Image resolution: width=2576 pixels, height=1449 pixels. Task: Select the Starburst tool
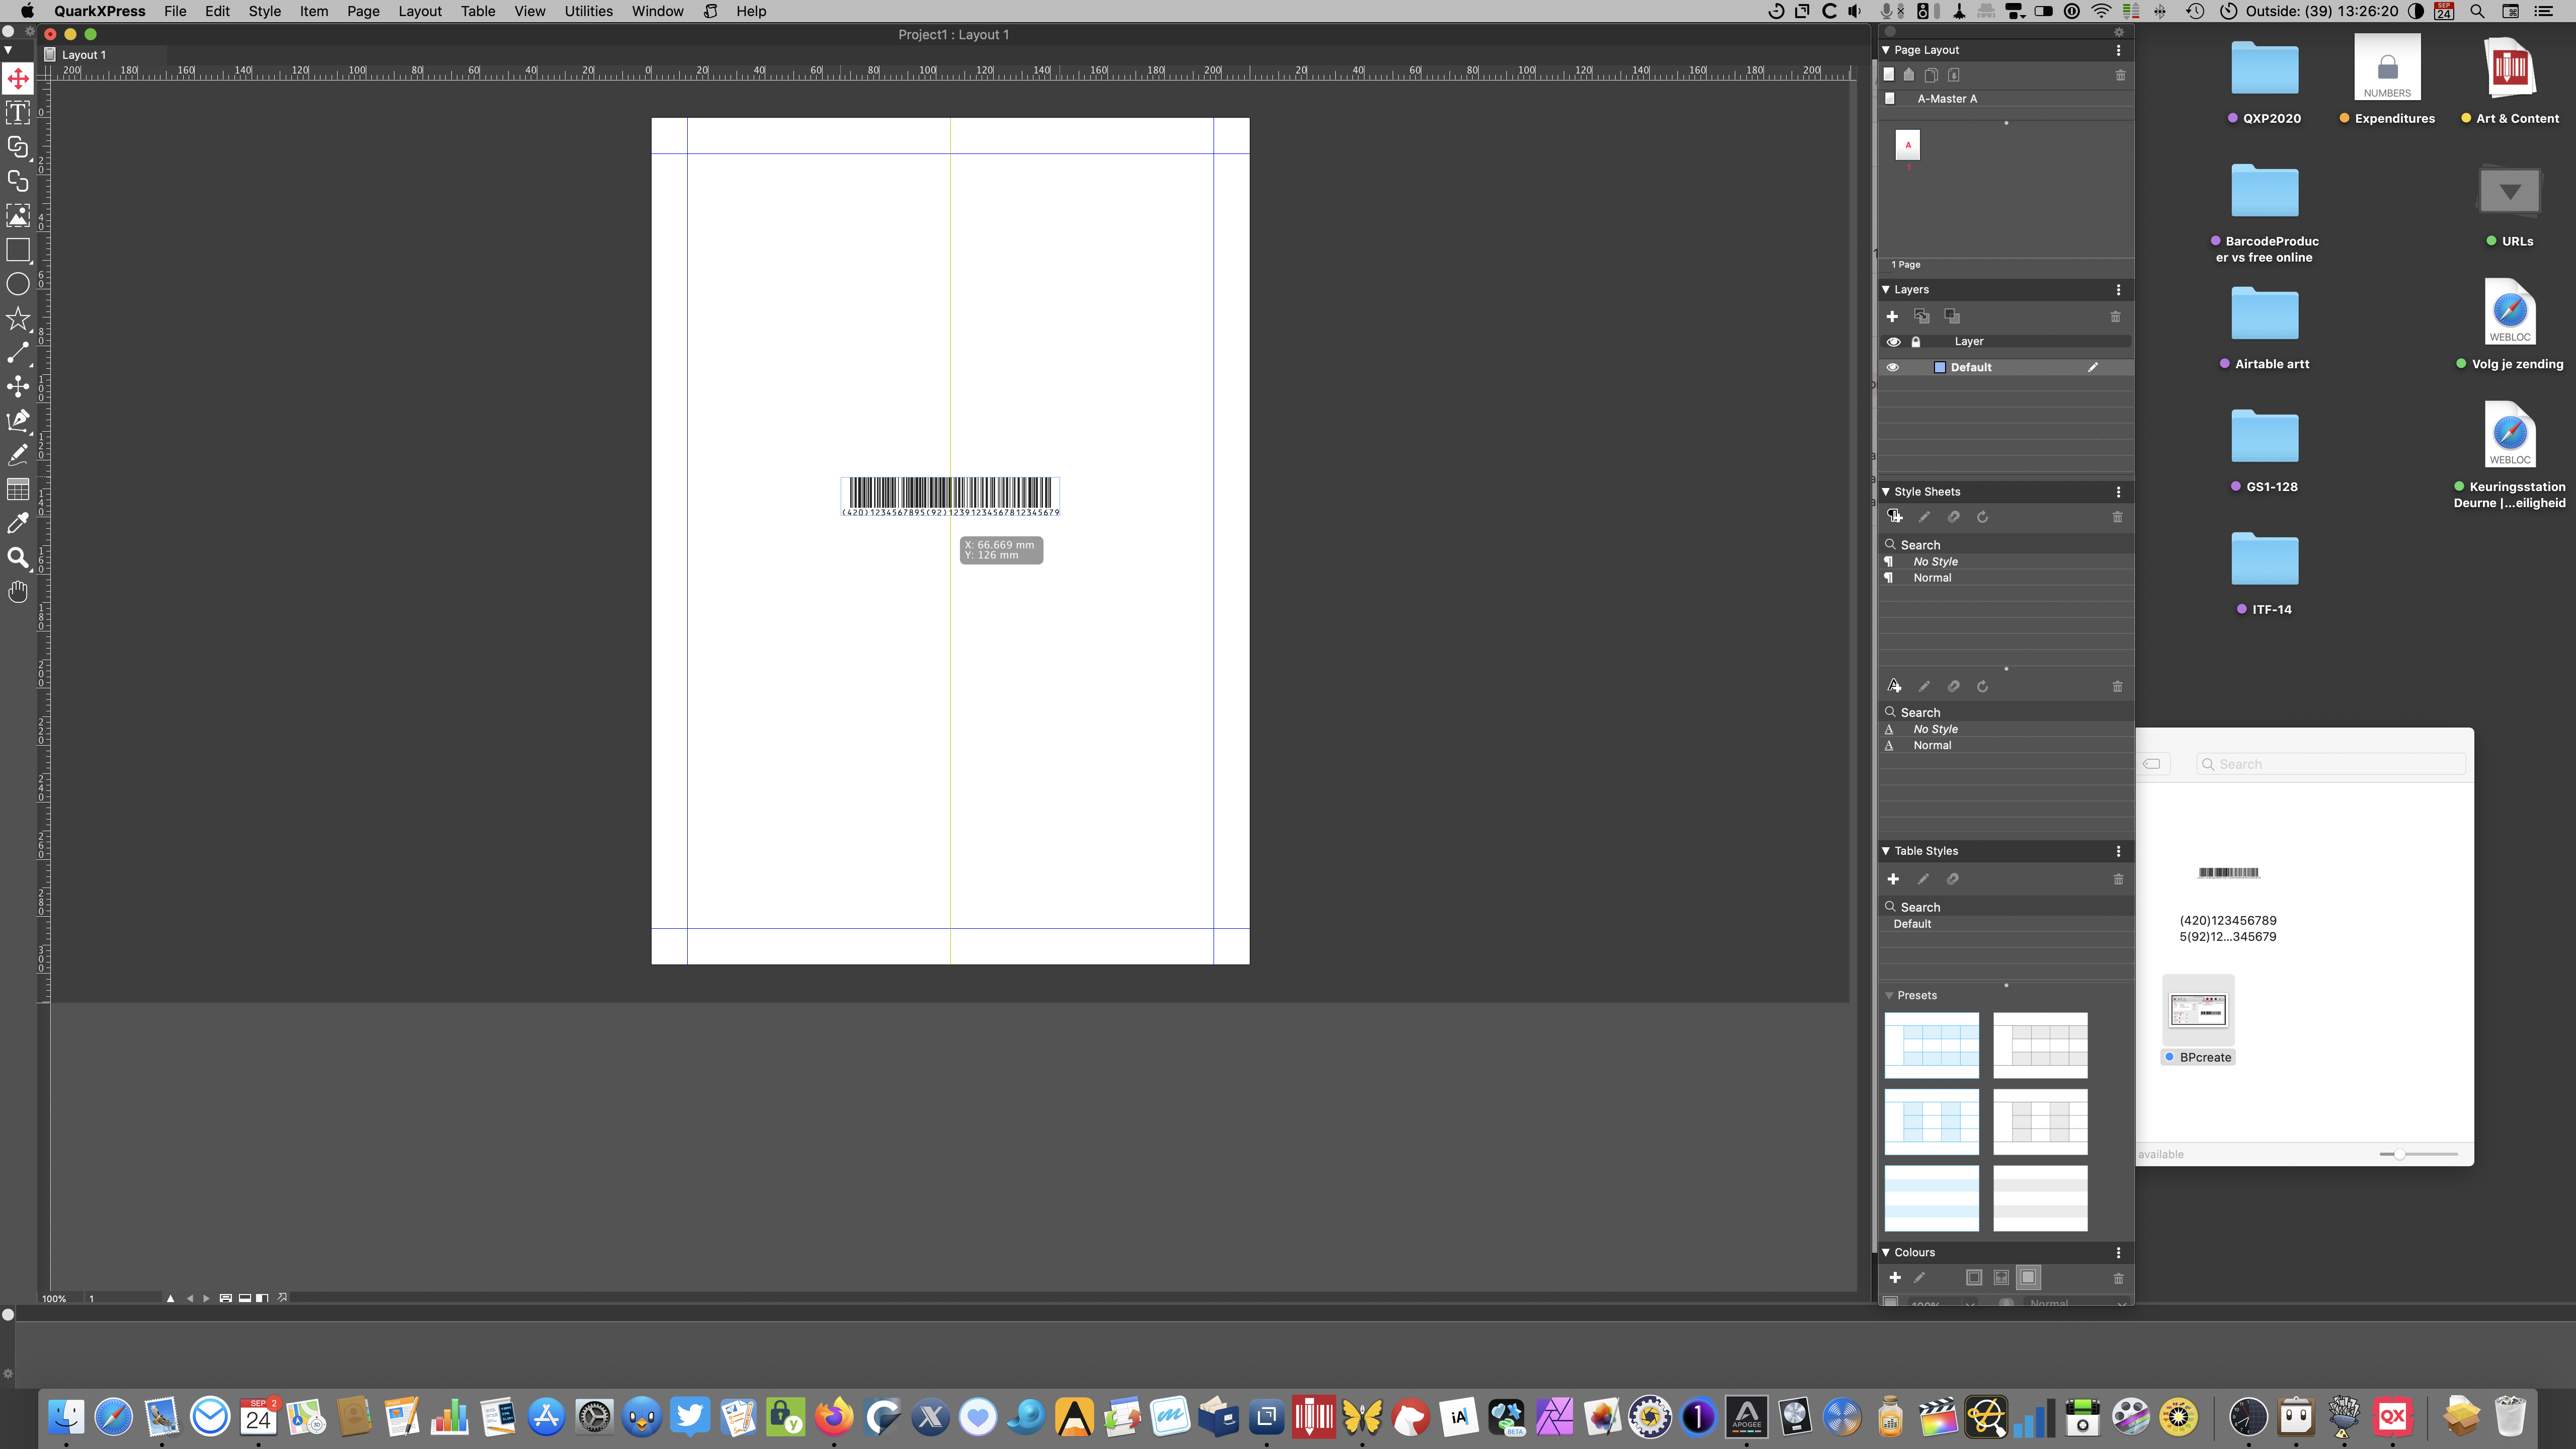18,318
